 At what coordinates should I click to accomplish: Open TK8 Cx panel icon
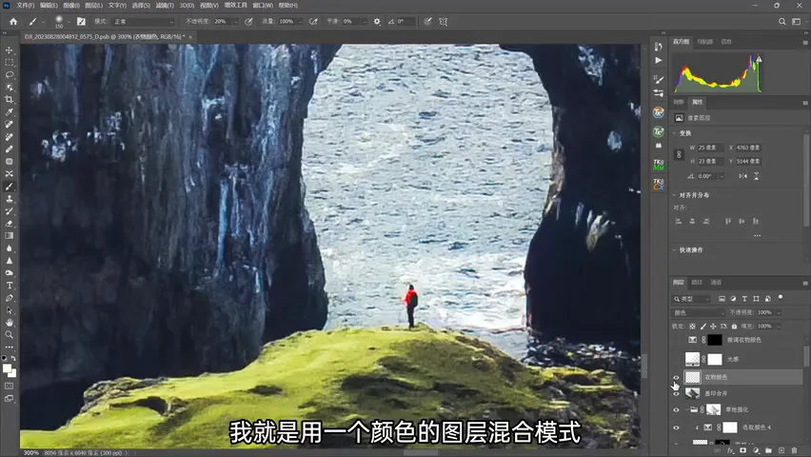click(x=658, y=184)
